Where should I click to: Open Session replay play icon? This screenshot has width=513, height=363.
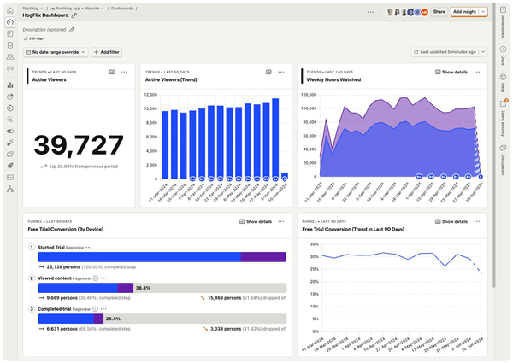(10, 108)
